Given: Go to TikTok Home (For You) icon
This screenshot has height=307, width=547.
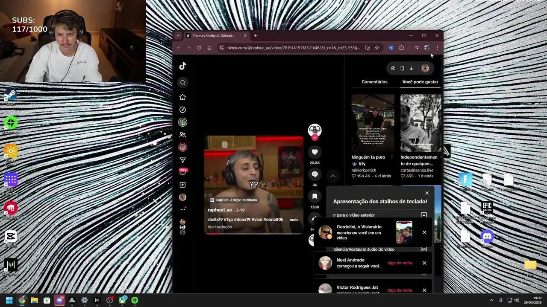Looking at the screenshot, I should click(x=182, y=97).
